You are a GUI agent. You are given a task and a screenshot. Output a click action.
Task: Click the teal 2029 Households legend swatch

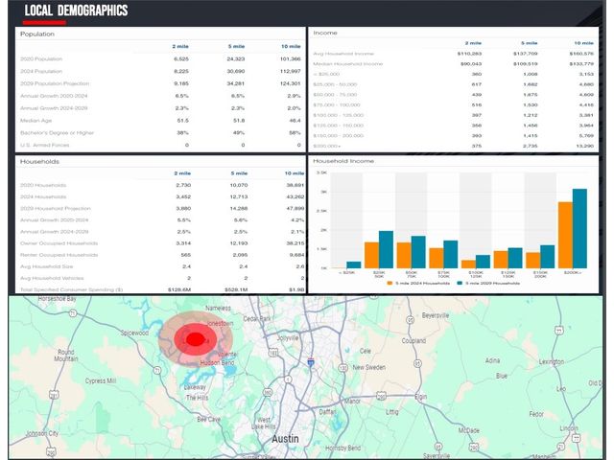tap(460, 283)
